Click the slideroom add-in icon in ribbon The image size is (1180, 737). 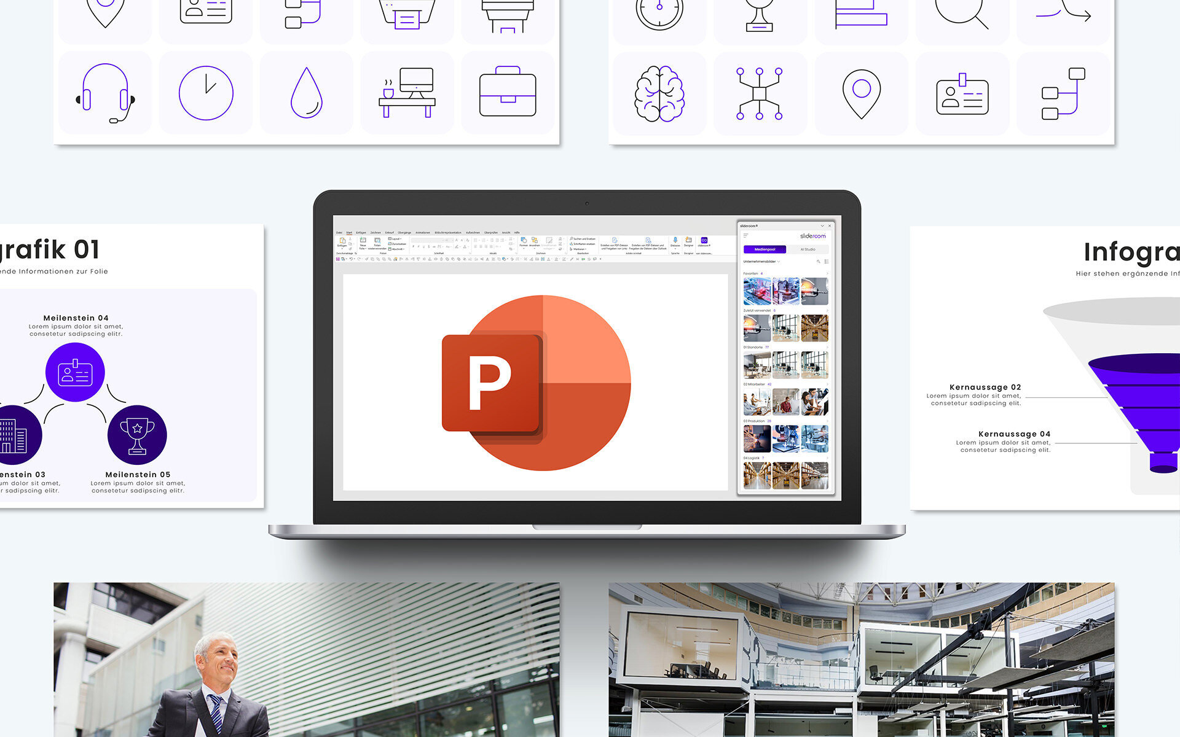704,240
